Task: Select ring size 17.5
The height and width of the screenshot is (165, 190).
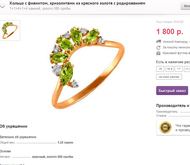Action: click(x=187, y=69)
